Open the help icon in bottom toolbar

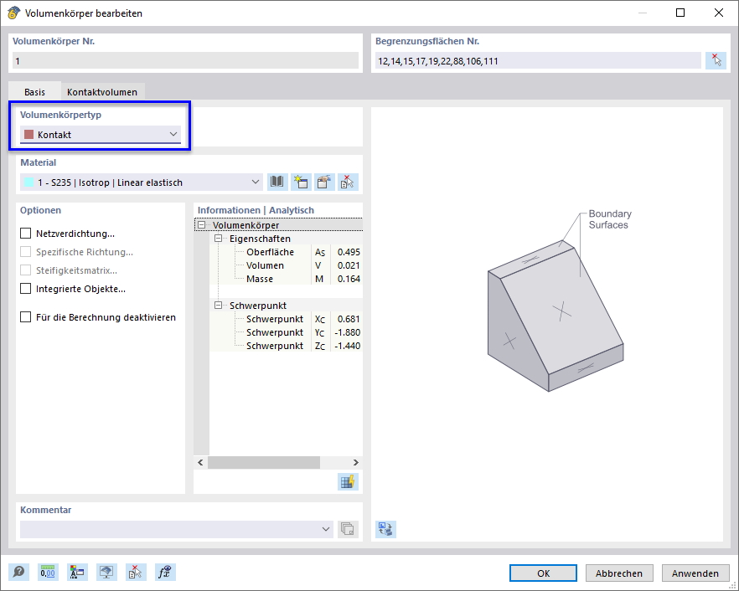18,572
